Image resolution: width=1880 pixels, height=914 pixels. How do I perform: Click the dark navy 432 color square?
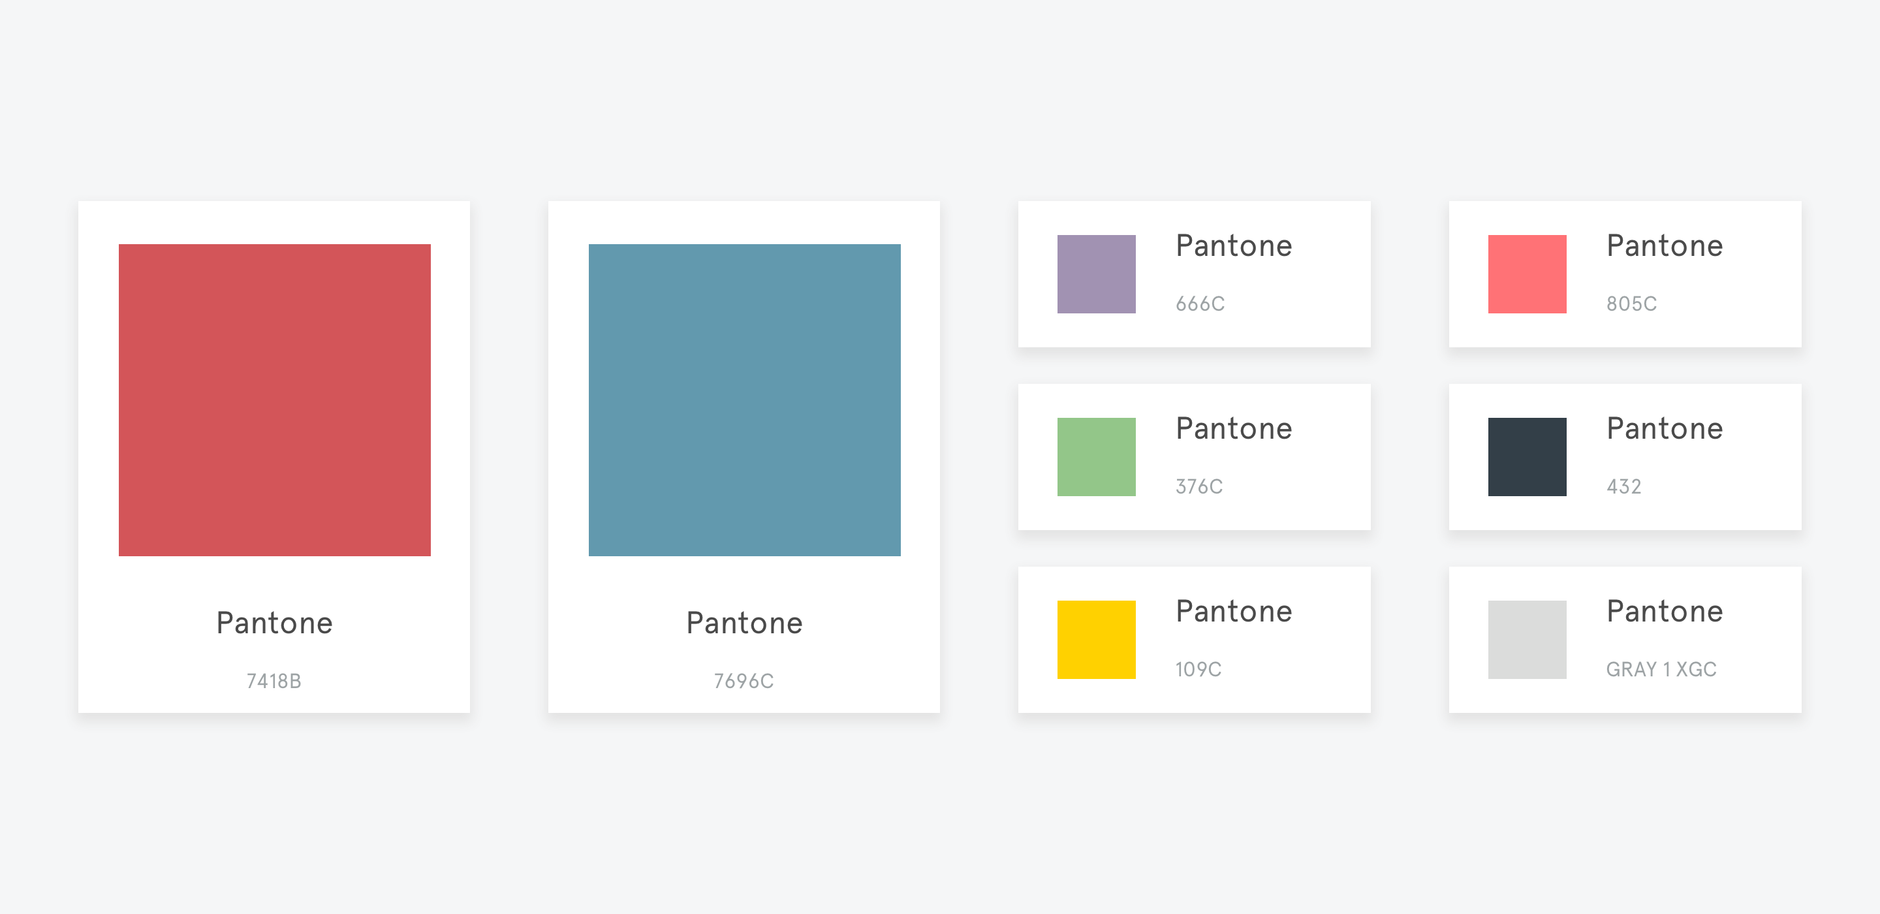(x=1527, y=457)
